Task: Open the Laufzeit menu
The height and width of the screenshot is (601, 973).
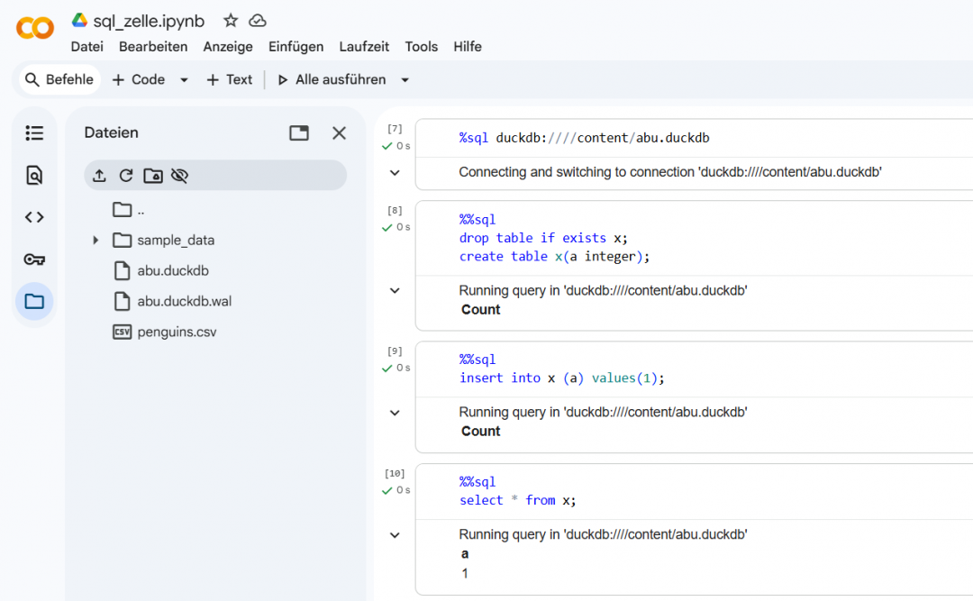Action: (x=364, y=46)
